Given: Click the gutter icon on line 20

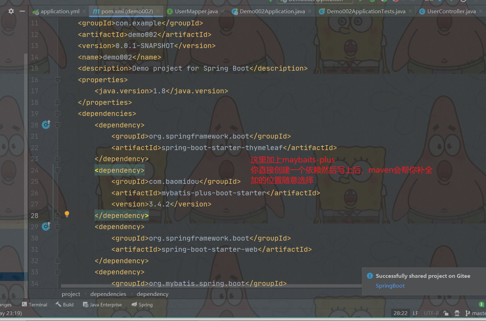Looking at the screenshot, I should click(x=46, y=124).
